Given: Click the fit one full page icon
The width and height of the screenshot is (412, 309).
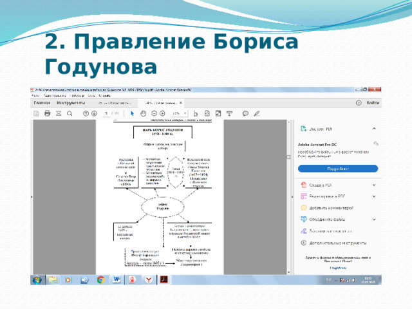Looking at the screenshot, I should coord(207,113).
